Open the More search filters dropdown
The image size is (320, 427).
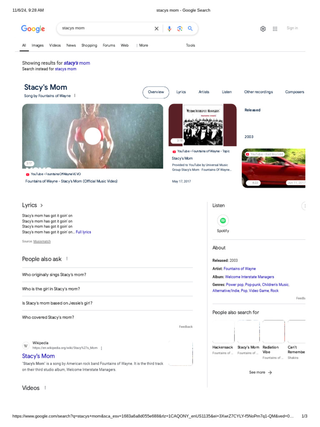coord(142,45)
